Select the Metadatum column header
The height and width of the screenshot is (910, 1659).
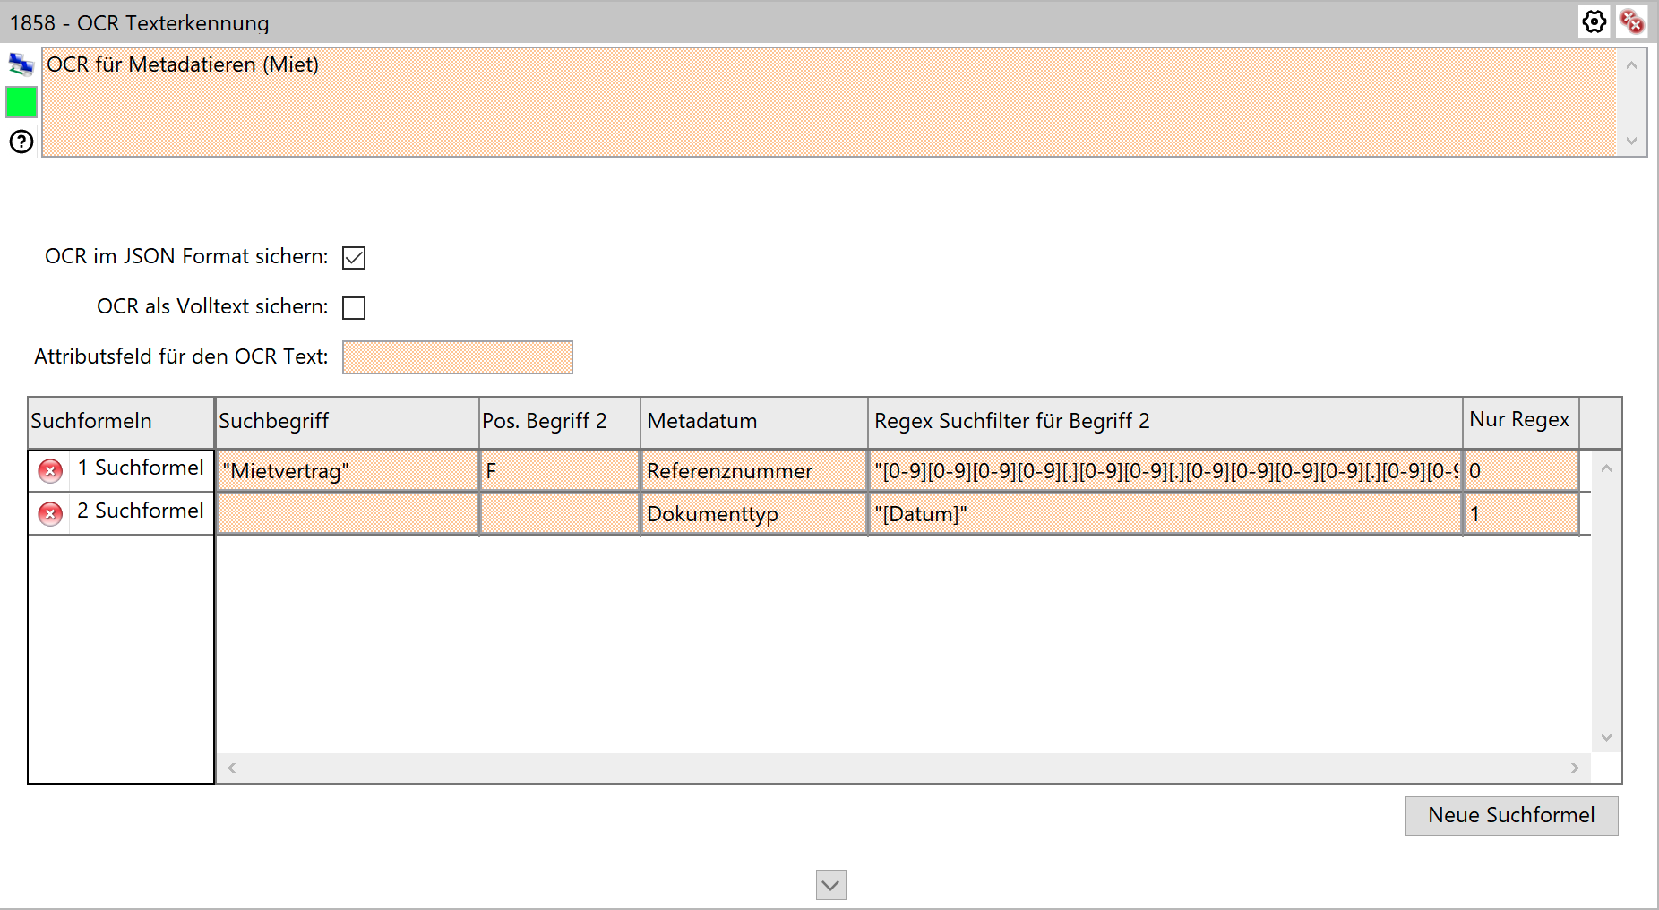coord(752,421)
